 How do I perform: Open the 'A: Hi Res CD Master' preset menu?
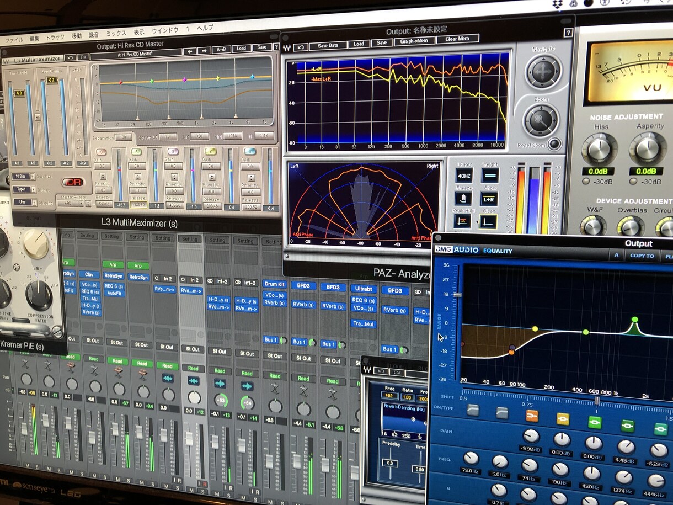[x=135, y=55]
